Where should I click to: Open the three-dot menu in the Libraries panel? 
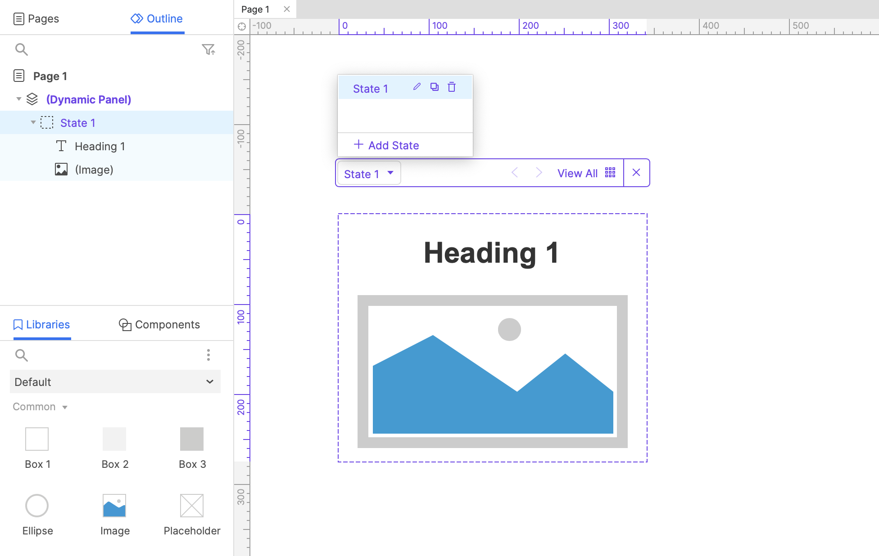pyautogui.click(x=208, y=355)
